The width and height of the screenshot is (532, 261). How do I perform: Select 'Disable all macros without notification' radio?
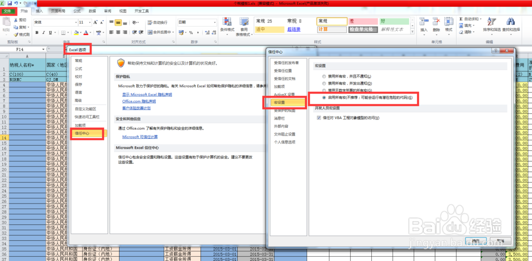(x=325, y=76)
